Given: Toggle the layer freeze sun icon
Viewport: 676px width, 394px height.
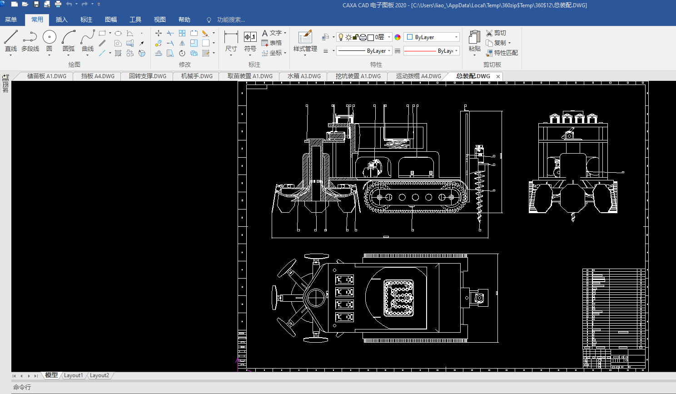Looking at the screenshot, I should point(348,37).
